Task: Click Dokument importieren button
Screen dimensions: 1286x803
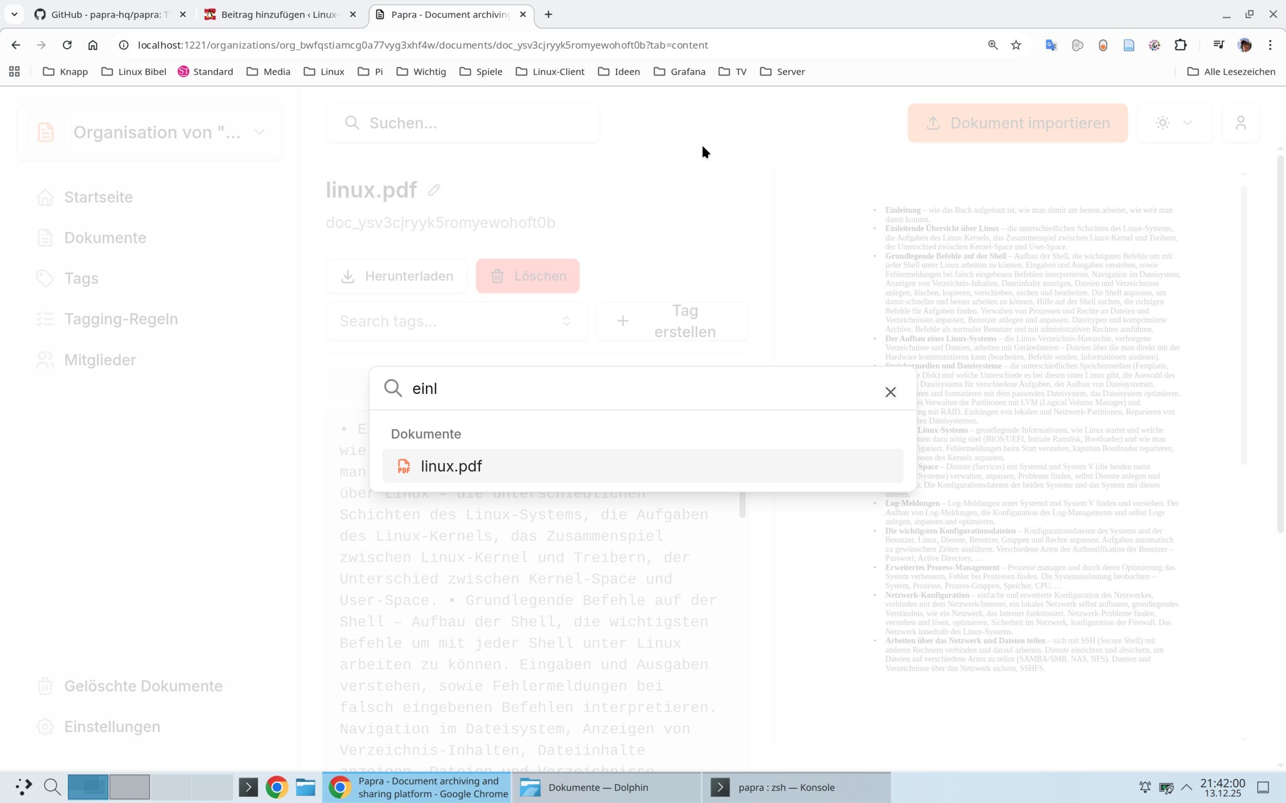Action: pyautogui.click(x=1017, y=123)
